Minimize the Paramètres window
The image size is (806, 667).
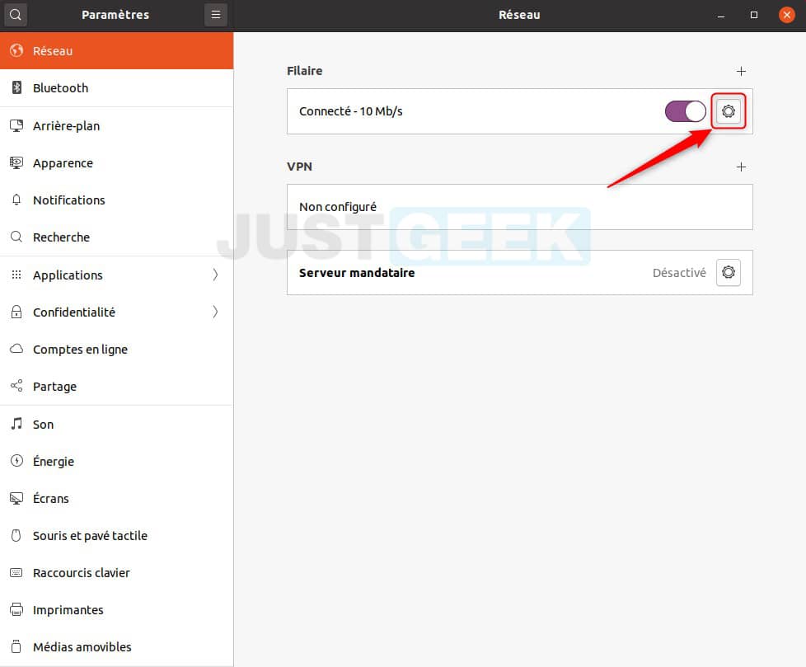tap(721, 16)
